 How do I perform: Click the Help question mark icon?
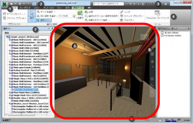(x=165, y=4)
